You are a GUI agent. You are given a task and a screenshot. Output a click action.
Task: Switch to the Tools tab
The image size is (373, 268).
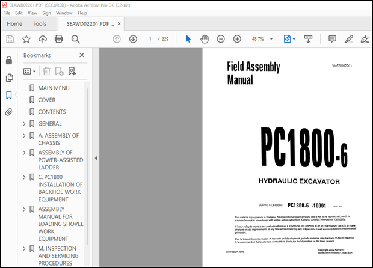point(40,24)
